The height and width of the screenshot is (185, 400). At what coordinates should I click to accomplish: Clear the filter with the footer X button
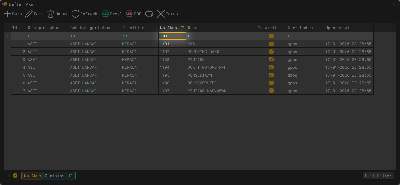(x=9, y=176)
